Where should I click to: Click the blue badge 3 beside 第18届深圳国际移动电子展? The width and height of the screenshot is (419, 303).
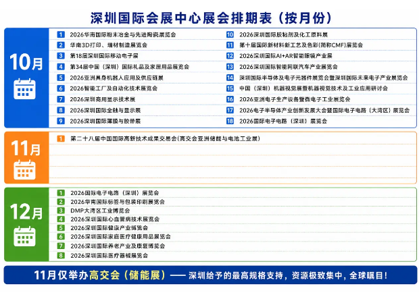(x=61, y=56)
